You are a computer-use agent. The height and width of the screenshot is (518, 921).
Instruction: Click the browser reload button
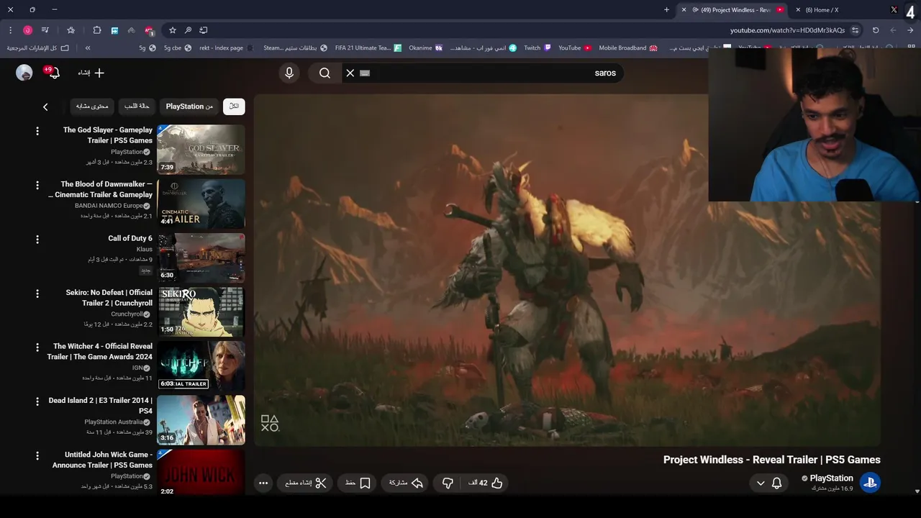(876, 30)
